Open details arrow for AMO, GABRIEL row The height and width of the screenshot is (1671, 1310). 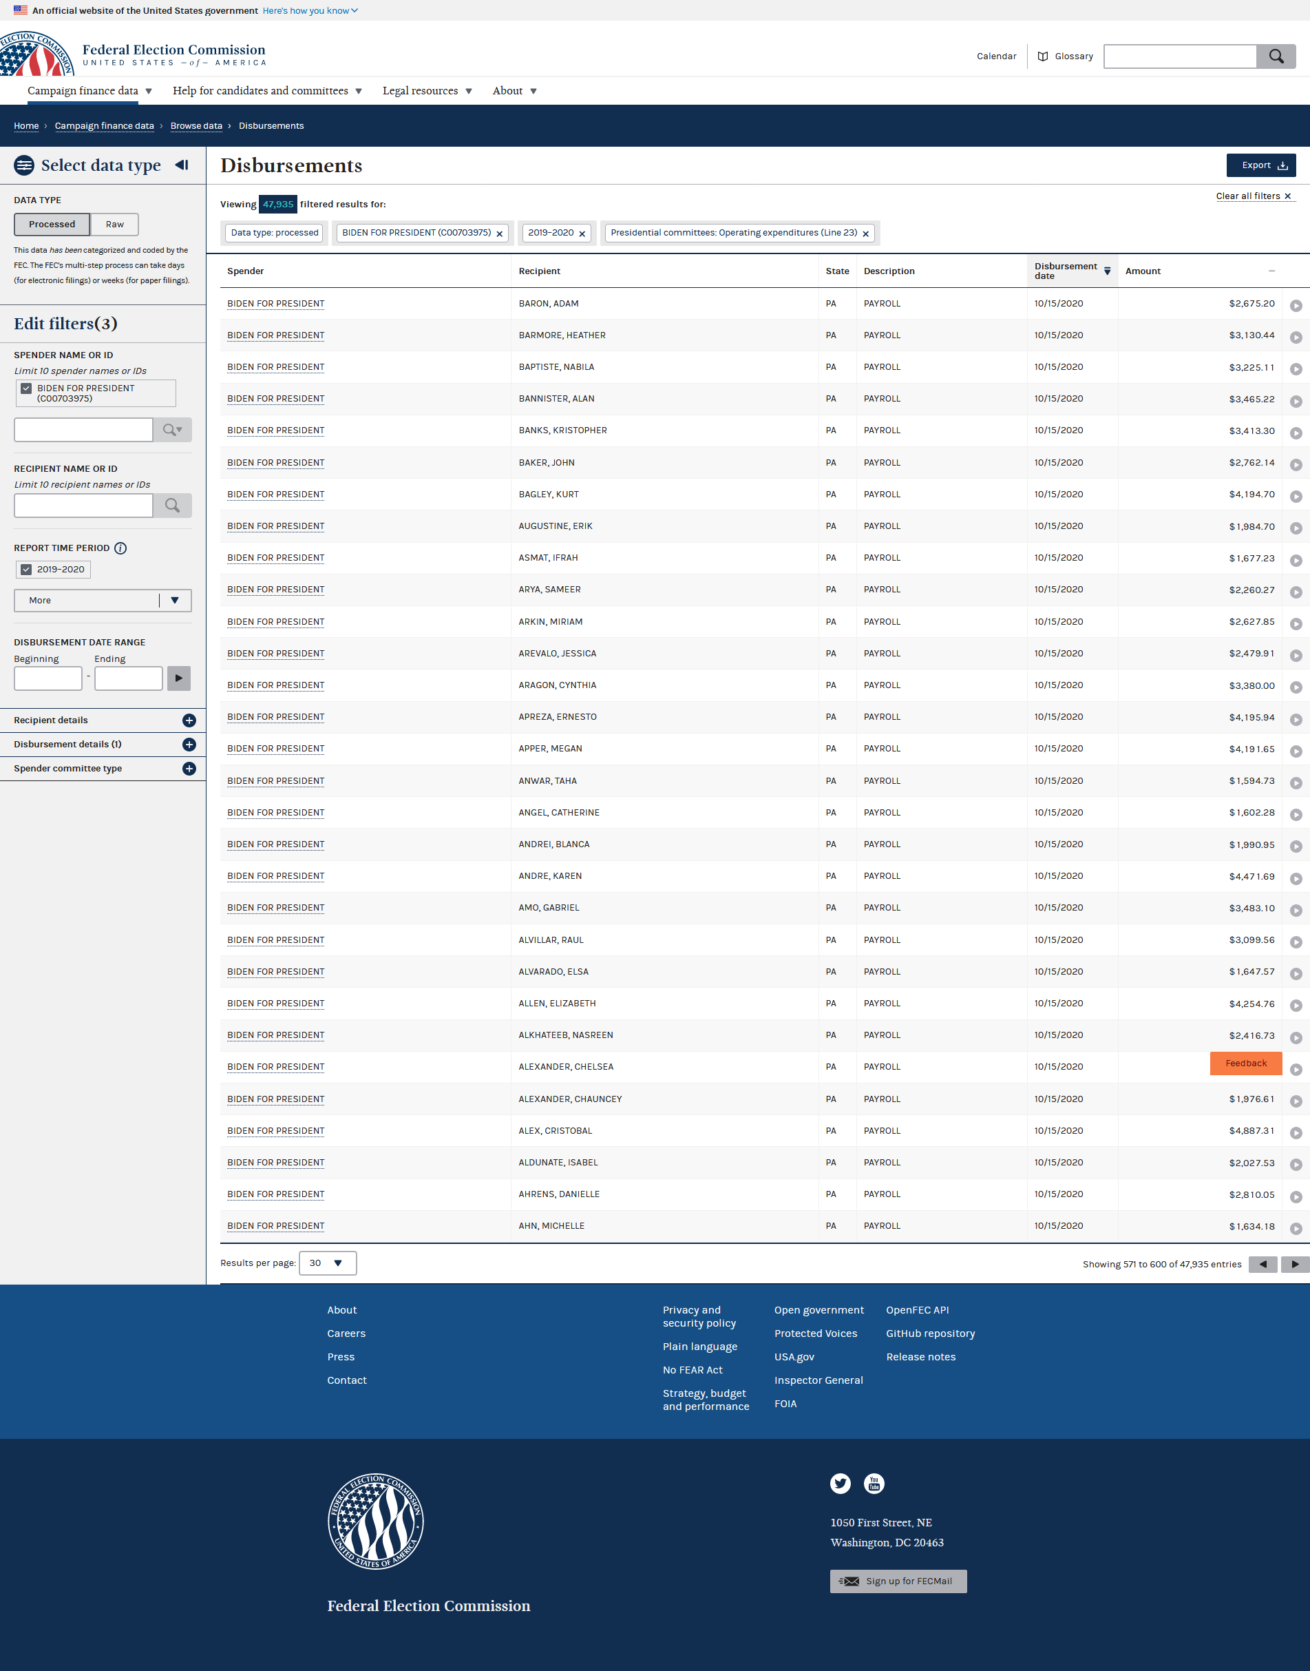[1296, 911]
